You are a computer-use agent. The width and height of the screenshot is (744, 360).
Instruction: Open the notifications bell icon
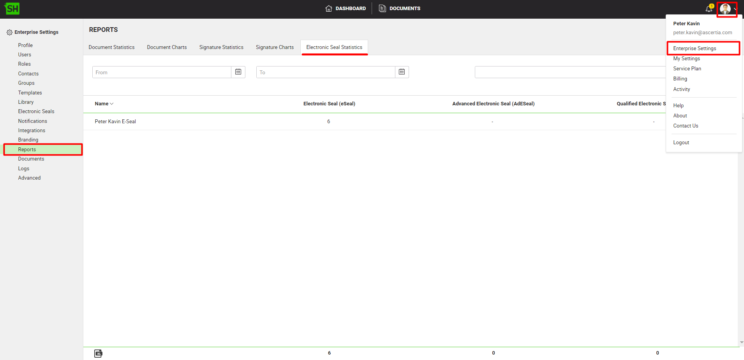[x=709, y=9]
